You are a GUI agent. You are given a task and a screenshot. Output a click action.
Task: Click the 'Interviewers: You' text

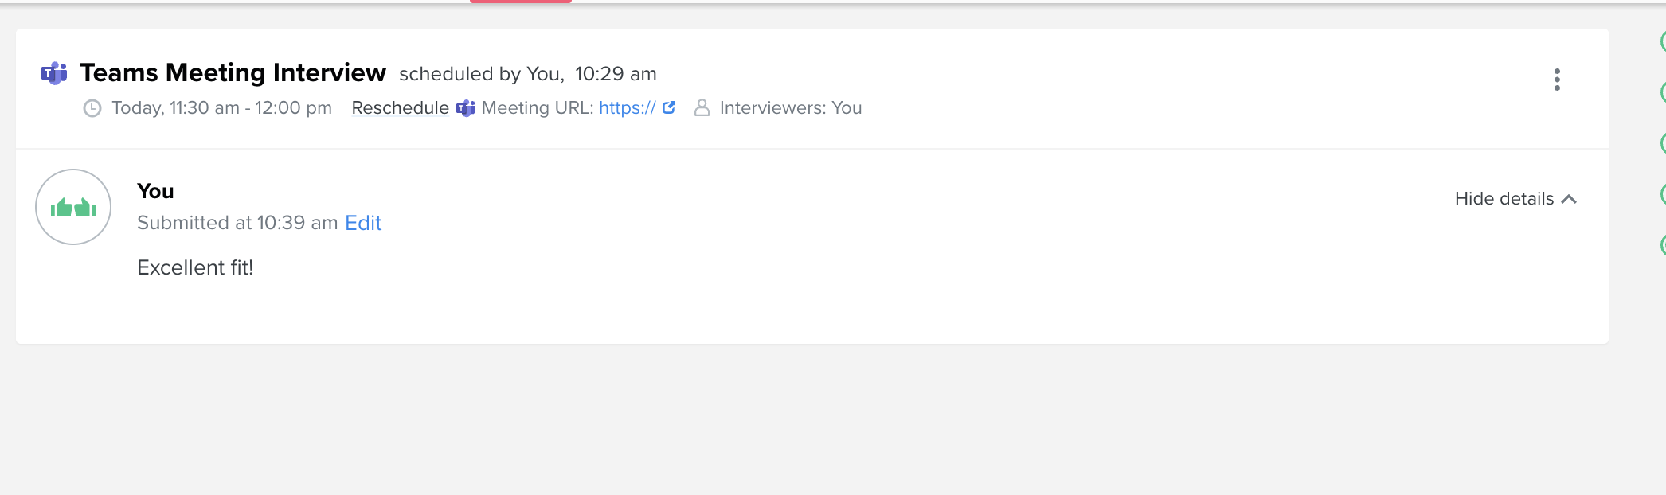pos(791,108)
